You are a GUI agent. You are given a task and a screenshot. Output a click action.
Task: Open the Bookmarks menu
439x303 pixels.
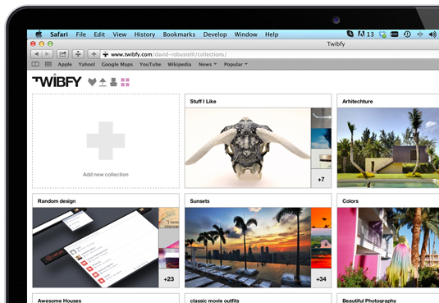pos(179,34)
